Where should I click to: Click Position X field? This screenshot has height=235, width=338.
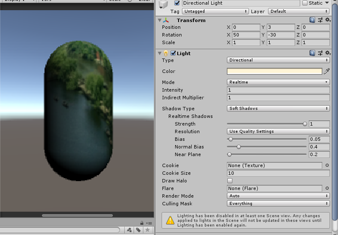point(246,27)
